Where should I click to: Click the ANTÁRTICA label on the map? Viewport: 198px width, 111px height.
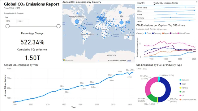[111, 55]
